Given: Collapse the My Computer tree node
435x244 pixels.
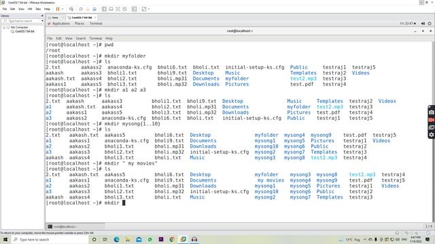Looking at the screenshot, I should coord(4,27).
